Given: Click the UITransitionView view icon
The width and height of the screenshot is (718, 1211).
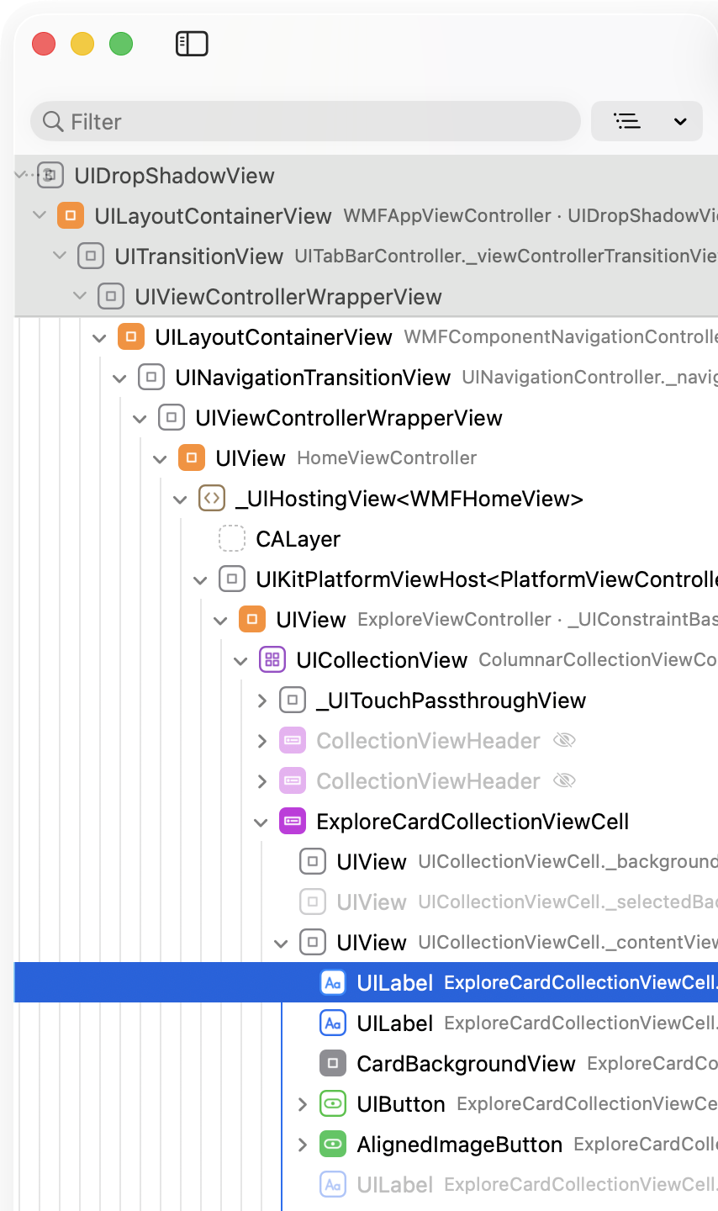Looking at the screenshot, I should pos(91,256).
